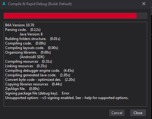This screenshot has width=152, height=119.
Task: Click the Close button
Action: point(138,113)
